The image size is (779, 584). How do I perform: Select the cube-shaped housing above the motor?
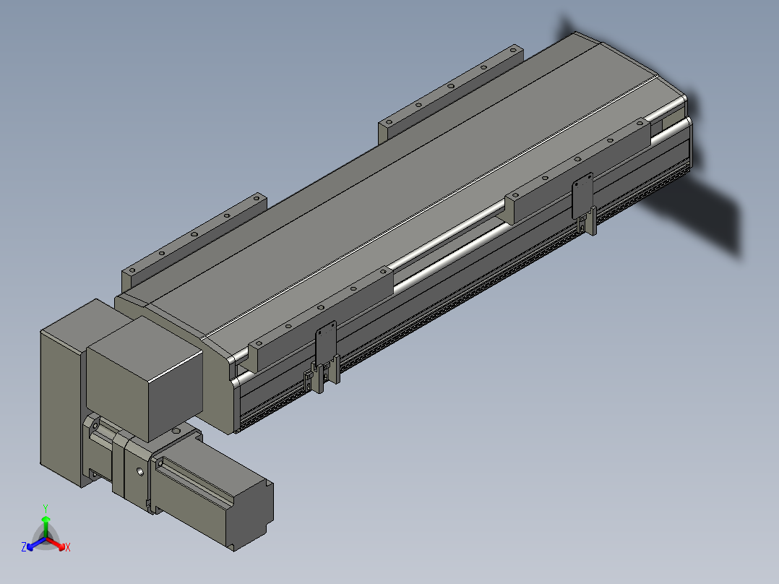145,379
